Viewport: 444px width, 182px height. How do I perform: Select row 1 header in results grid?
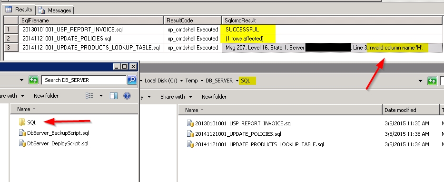coord(11,30)
